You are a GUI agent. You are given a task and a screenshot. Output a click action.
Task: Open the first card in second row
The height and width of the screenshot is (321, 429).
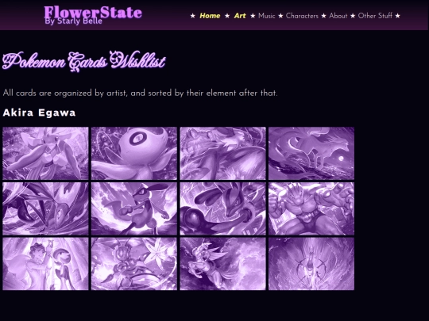pyautogui.click(x=45, y=208)
